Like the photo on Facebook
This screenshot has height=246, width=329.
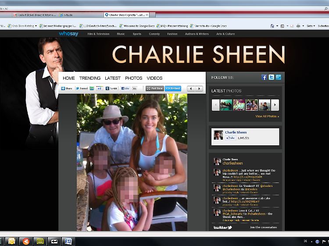(125, 88)
